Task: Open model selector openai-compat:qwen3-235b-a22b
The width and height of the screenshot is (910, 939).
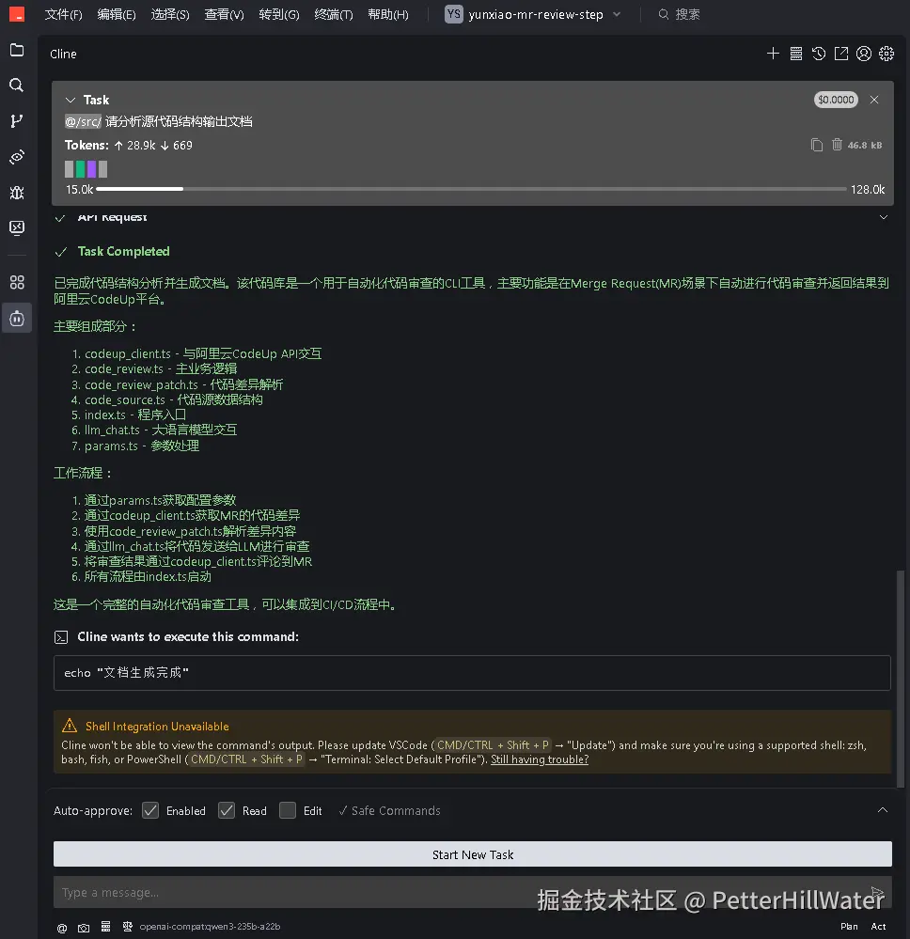Action: (x=210, y=927)
